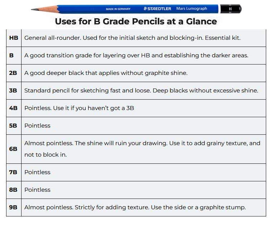Click the Staedtler pencil image
Viewport: 273px width, 229px height.
pos(136,9)
